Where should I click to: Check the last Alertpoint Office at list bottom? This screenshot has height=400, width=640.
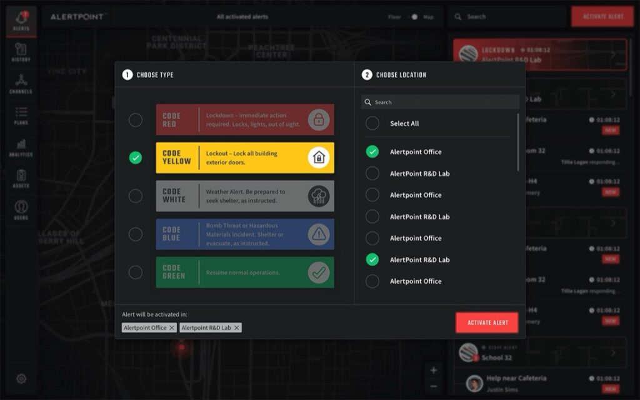[372, 281]
